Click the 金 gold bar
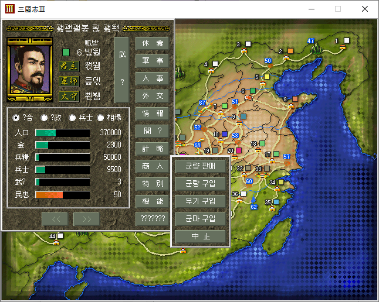 63,145
